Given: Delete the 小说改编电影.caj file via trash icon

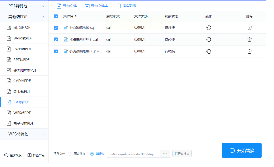Looking at the screenshot, I should pyautogui.click(x=250, y=28).
